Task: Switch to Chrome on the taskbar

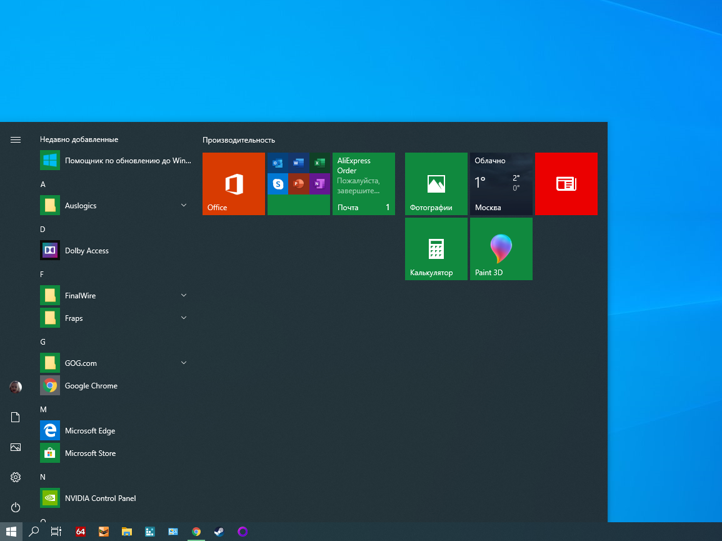Action: pyautogui.click(x=196, y=532)
